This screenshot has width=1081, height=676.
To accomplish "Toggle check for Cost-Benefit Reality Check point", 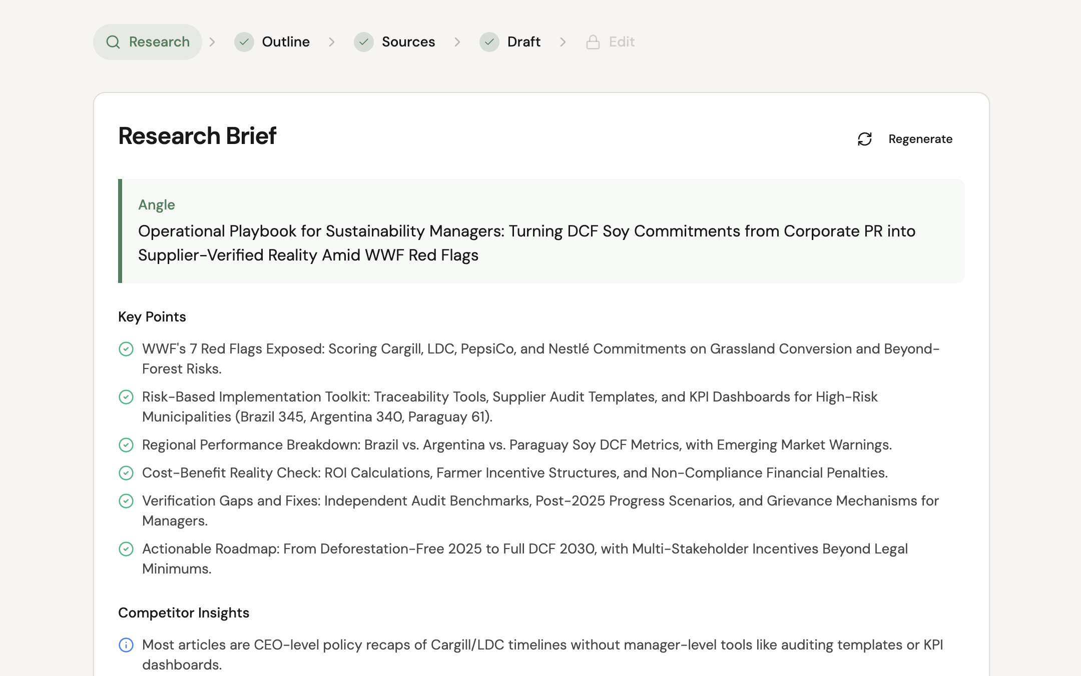I will point(126,473).
